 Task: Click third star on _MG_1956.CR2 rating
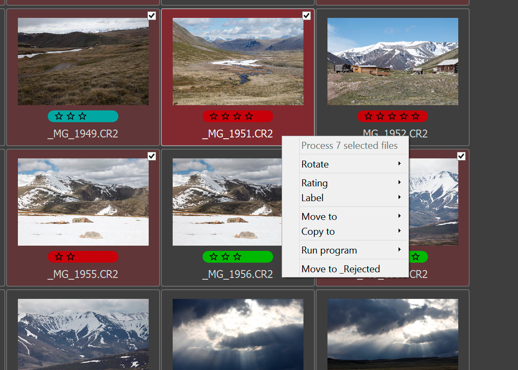click(x=237, y=257)
